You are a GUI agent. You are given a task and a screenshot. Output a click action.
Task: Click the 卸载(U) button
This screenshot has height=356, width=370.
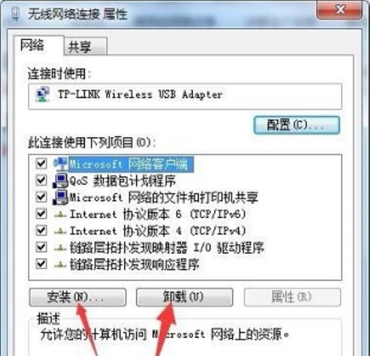185,297
